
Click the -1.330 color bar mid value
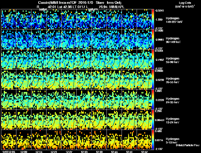coord(159,20)
